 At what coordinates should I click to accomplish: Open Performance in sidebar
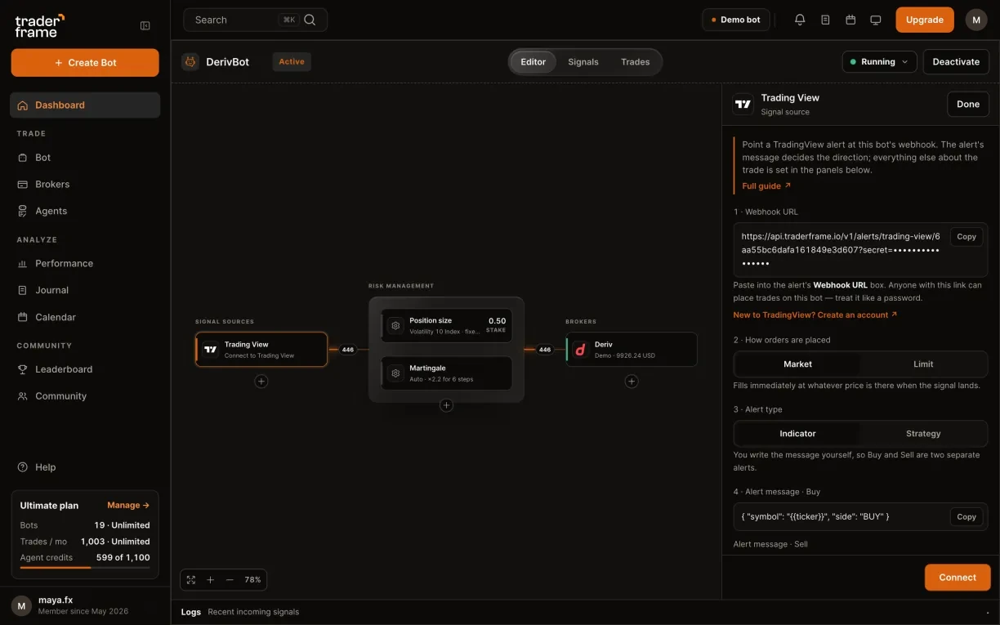pyautogui.click(x=85, y=263)
